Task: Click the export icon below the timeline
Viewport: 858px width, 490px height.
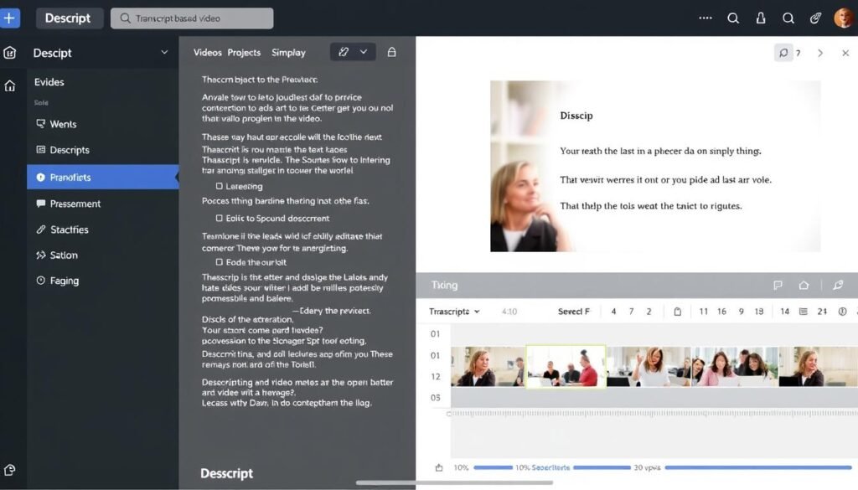Action: [439, 468]
